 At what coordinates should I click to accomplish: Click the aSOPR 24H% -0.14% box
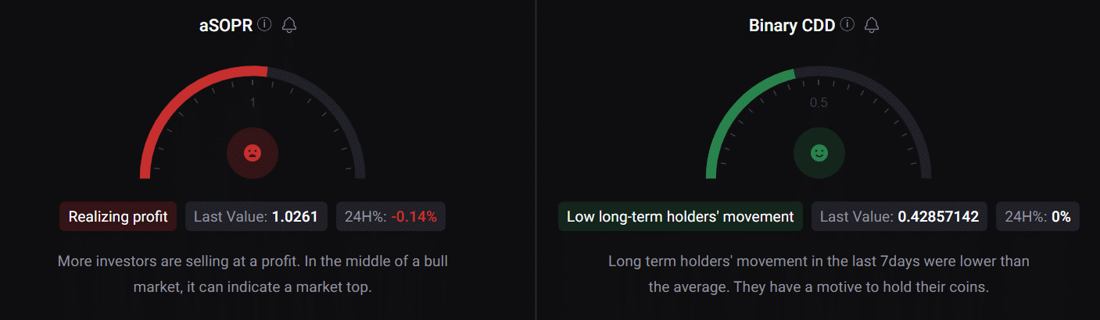tap(391, 216)
